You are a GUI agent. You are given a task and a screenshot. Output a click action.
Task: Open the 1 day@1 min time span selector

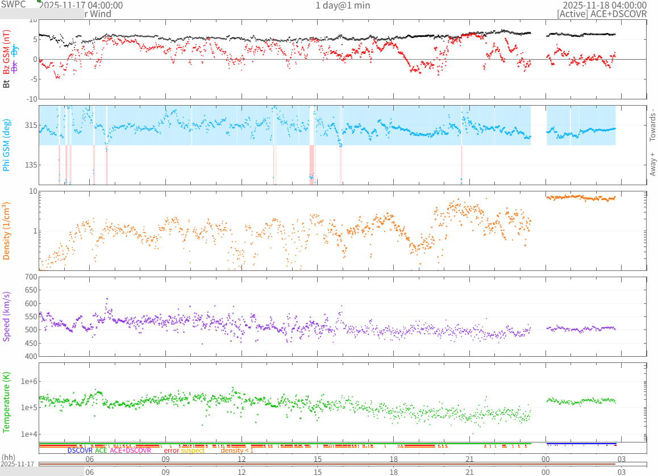pyautogui.click(x=343, y=5)
